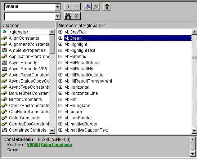Toggle the Show/Hide Search Results chevrons

pyautogui.click(x=76, y=16)
